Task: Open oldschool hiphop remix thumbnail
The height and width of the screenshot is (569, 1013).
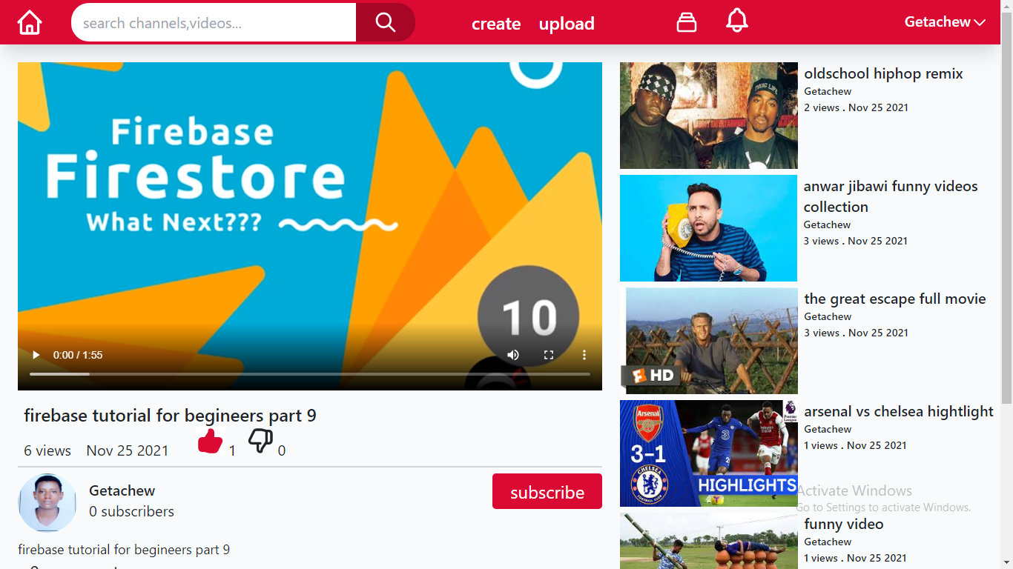Action: (709, 116)
